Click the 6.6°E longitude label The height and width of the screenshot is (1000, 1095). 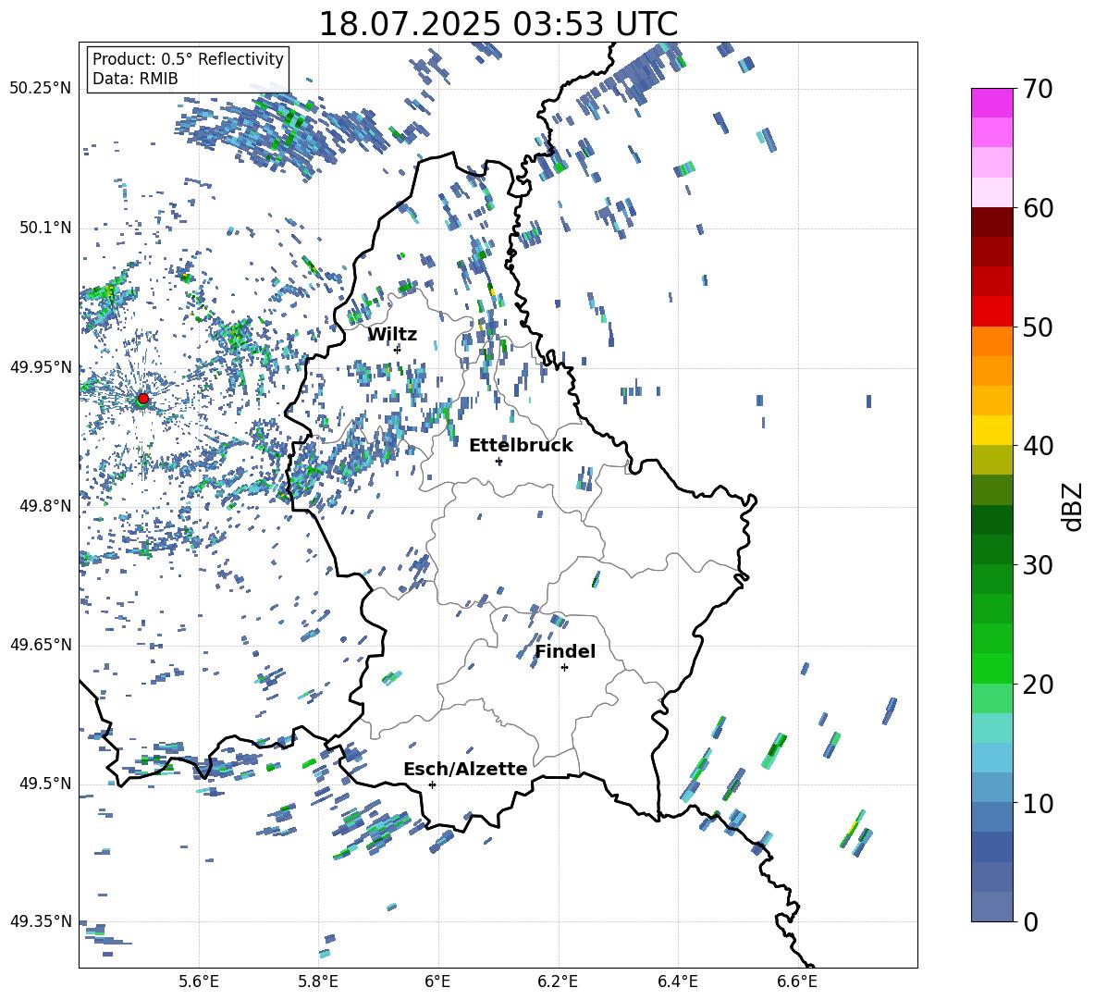pyautogui.click(x=797, y=981)
